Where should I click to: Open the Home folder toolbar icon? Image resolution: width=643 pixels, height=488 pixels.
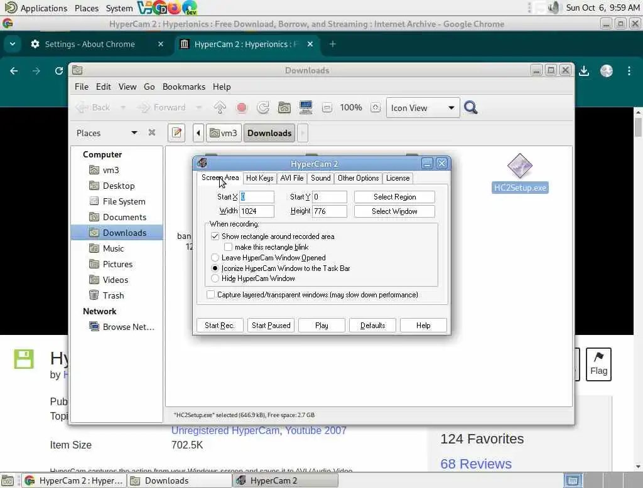tap(284, 107)
